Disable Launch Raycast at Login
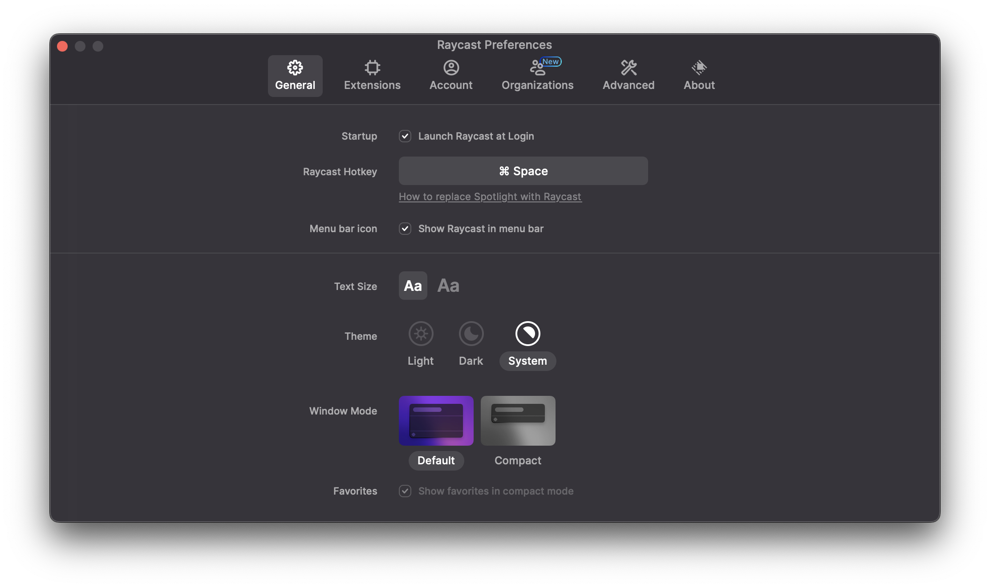 405,136
